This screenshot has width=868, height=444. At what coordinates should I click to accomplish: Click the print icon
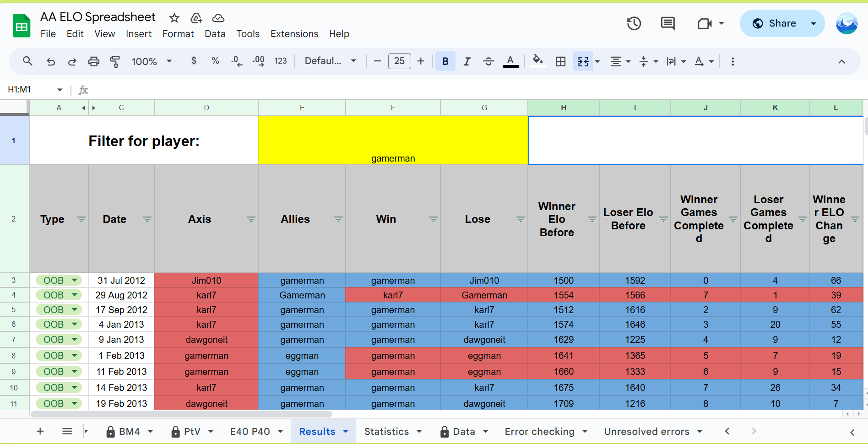93,61
